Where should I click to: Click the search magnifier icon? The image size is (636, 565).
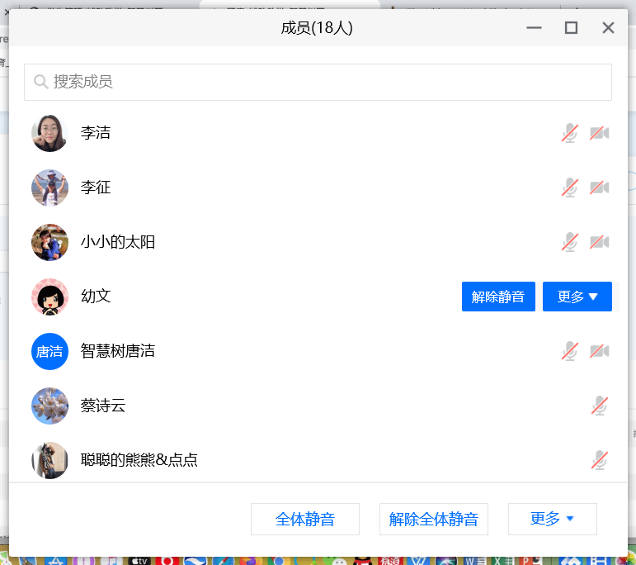pyautogui.click(x=40, y=82)
